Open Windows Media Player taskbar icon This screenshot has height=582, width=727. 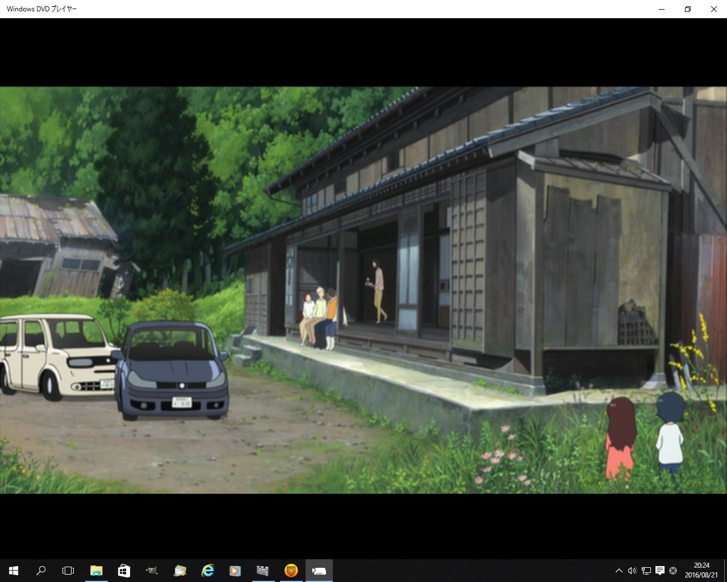235,571
